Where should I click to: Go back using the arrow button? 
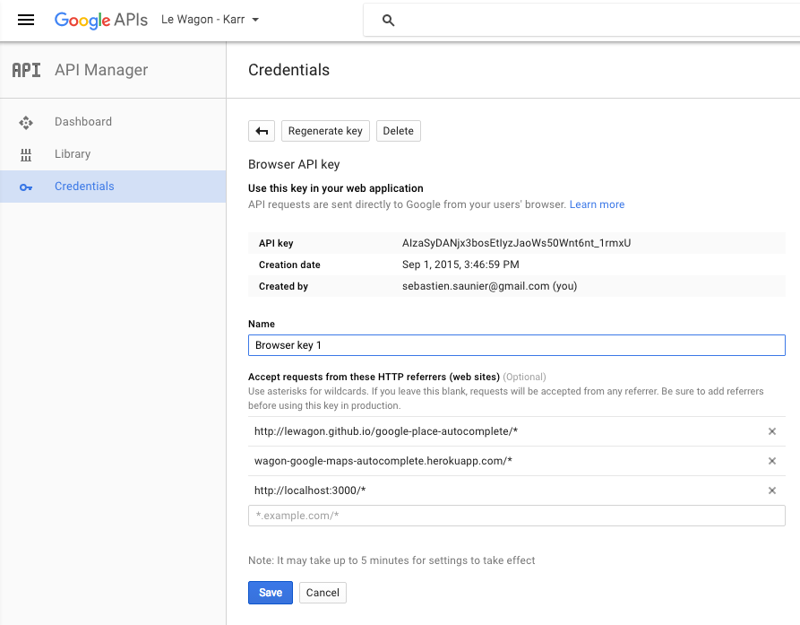(262, 131)
